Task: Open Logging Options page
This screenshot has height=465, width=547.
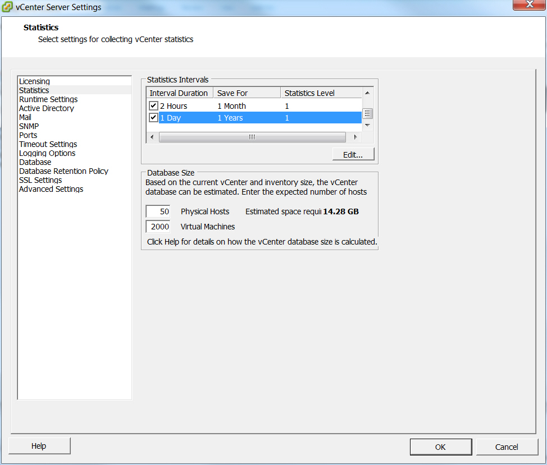Action: pyautogui.click(x=47, y=153)
